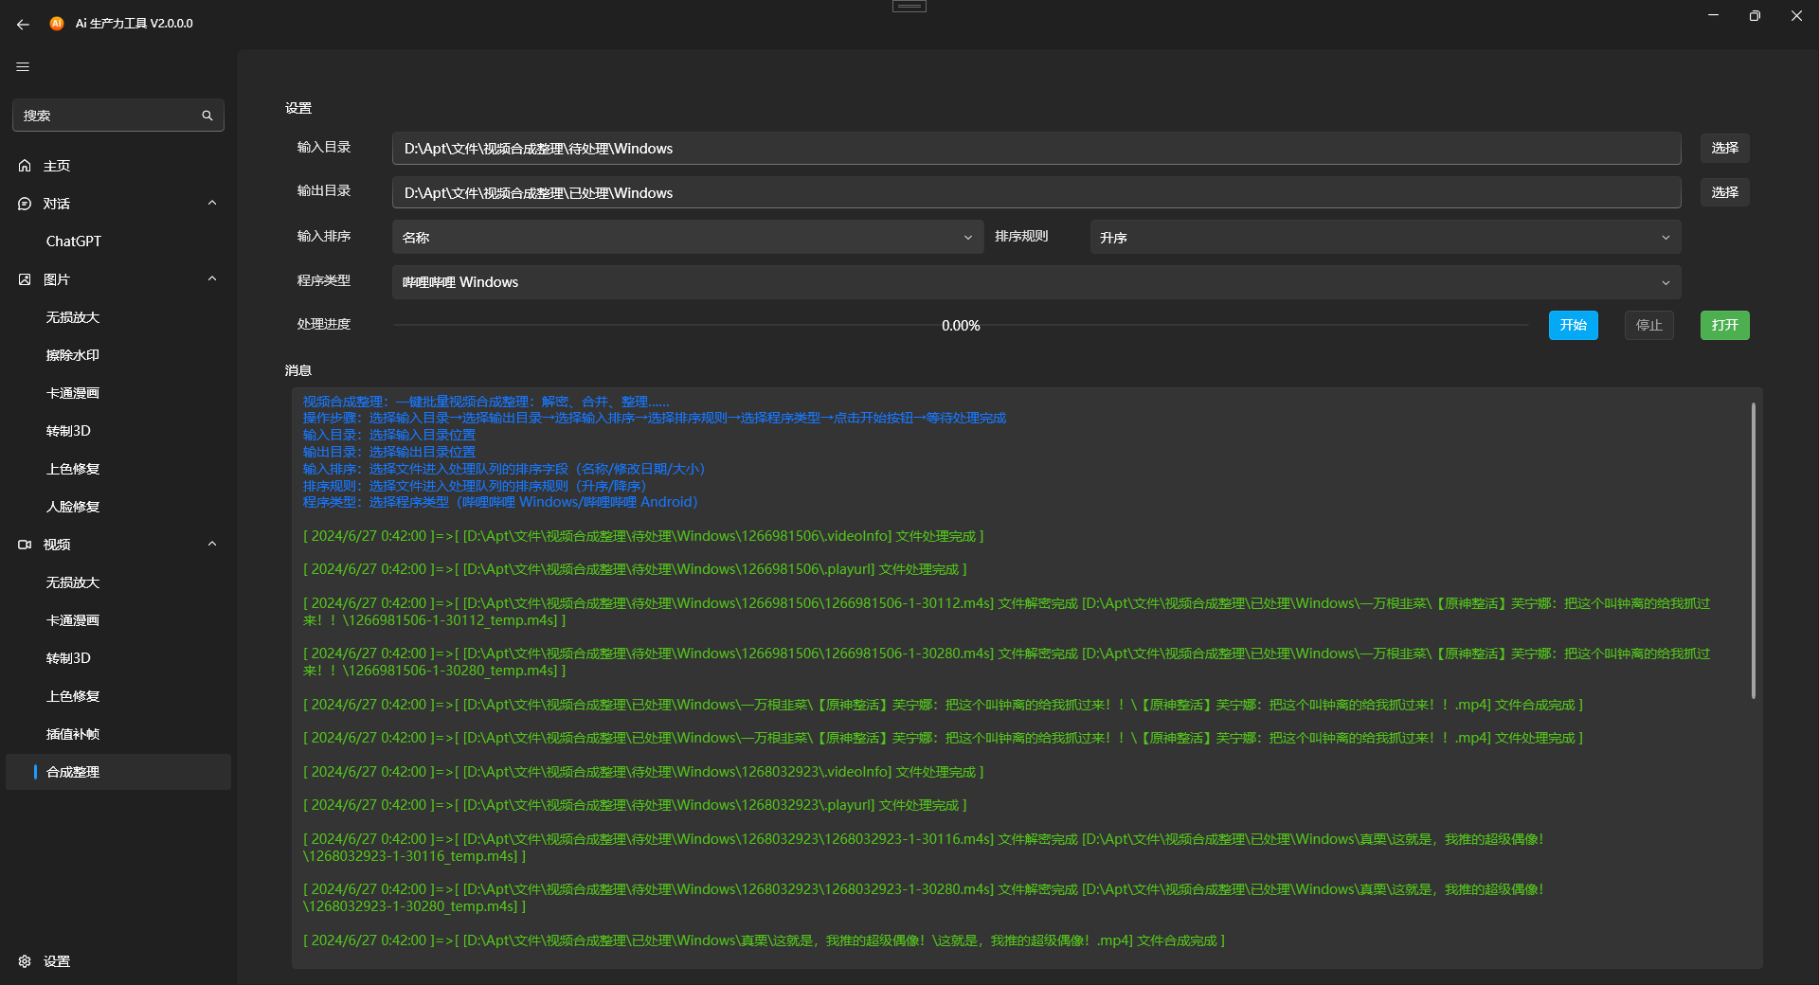Click 选择 button for 输入目录
This screenshot has width=1819, height=985.
pyautogui.click(x=1724, y=148)
